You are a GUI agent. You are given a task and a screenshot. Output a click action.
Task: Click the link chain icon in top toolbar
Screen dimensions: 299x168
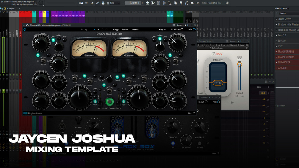tap(98, 3)
